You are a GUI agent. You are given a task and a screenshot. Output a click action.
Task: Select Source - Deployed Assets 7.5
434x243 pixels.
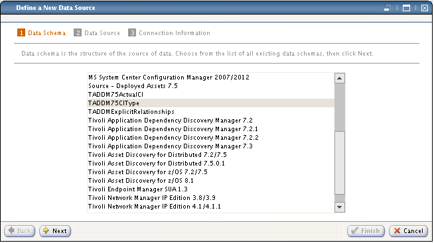210,86
